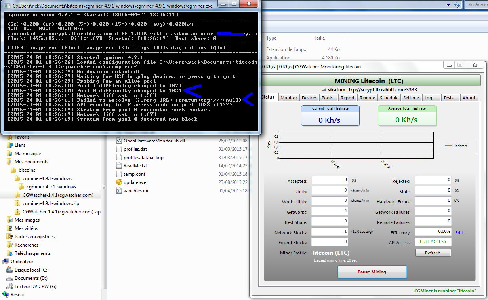488x300 pixels.
Task: Click the Edit link beside Efficiency
Action: (x=459, y=233)
